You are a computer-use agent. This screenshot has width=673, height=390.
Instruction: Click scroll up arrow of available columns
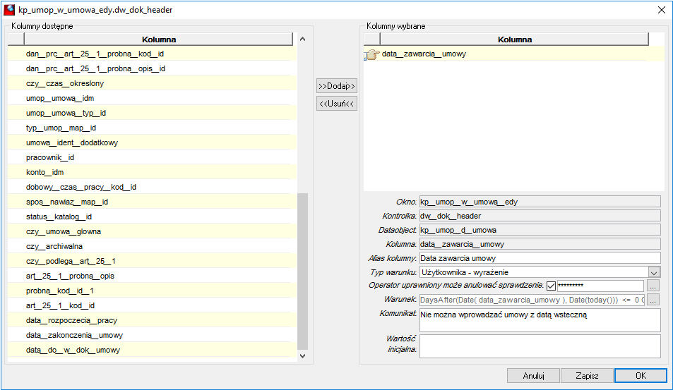click(302, 39)
